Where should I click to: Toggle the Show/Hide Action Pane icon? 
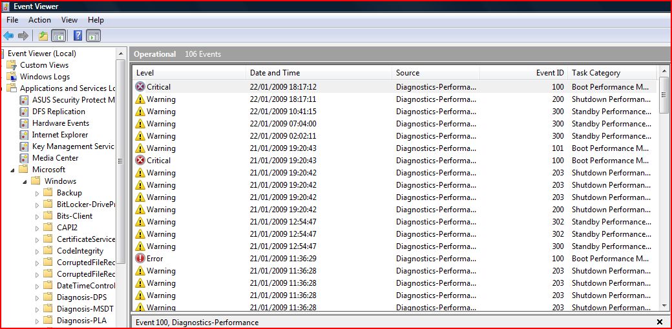(x=94, y=36)
